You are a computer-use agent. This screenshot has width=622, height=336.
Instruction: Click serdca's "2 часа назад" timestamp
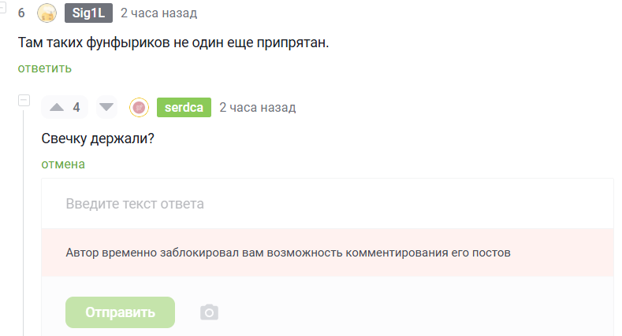tap(258, 107)
